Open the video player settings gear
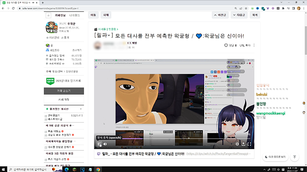 point(237,144)
